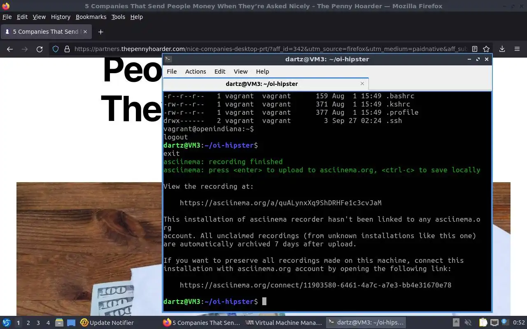Click the 0:52 clock
The height and width of the screenshot is (329, 527).
(519, 323)
